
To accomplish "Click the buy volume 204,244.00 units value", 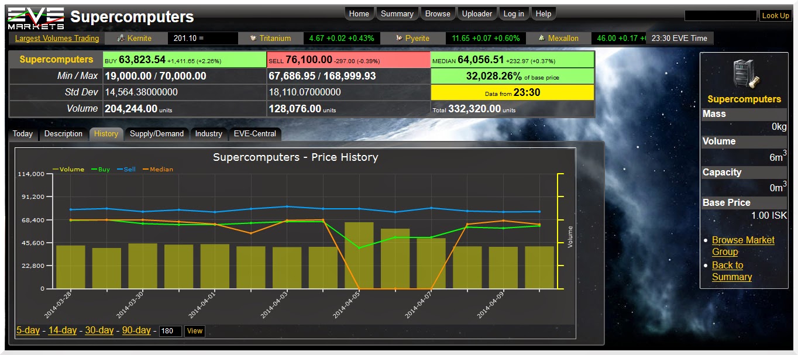I will tap(138, 109).
